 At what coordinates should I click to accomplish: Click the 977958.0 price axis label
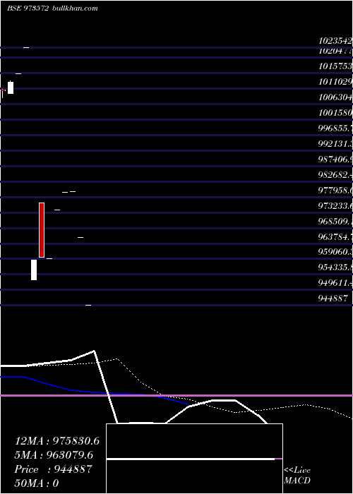(335, 191)
